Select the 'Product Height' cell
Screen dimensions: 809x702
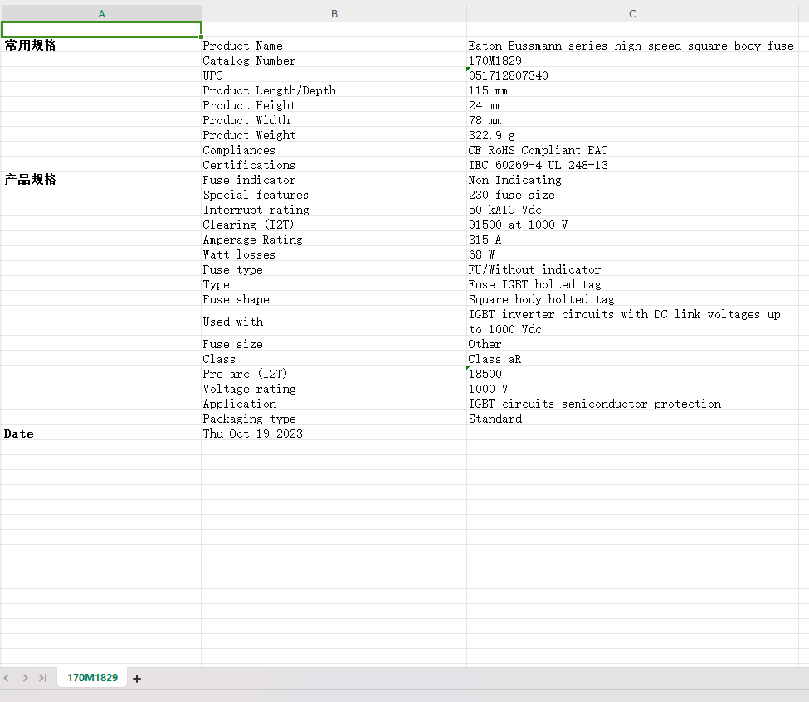tap(334, 105)
